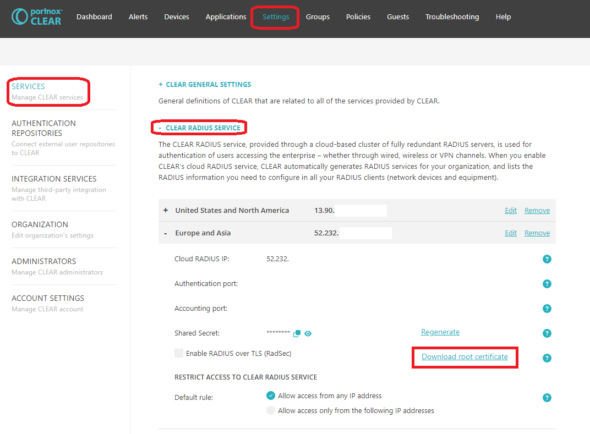Viewport: 590px width, 434px height.
Task: Open help for Accounting port
Action: [x=547, y=309]
